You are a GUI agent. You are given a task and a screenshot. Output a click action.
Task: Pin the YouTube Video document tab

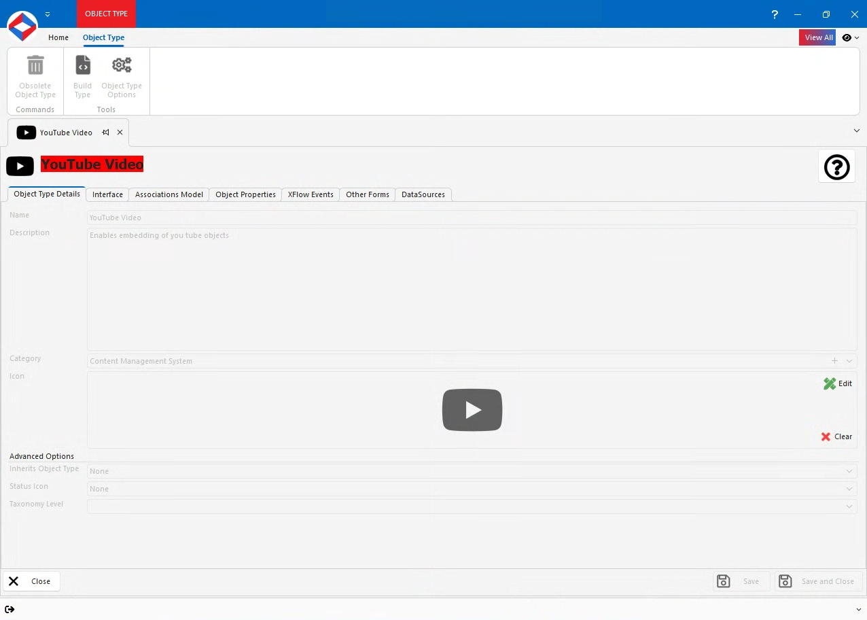[107, 133]
